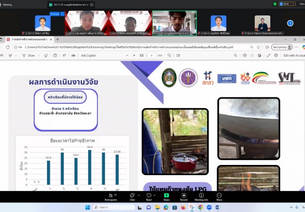Select the Draw tool

coord(28,56)
